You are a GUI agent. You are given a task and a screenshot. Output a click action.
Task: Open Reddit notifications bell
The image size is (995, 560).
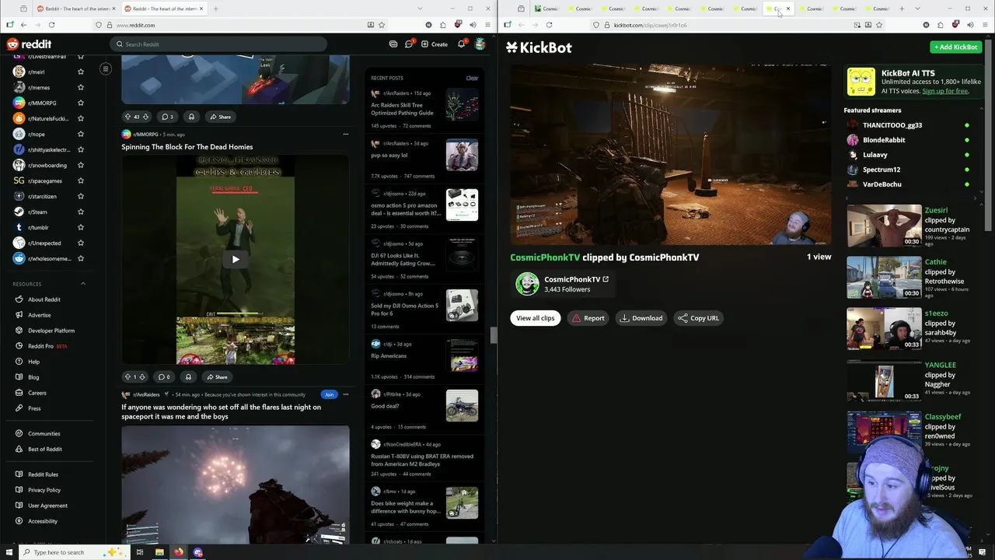click(461, 44)
